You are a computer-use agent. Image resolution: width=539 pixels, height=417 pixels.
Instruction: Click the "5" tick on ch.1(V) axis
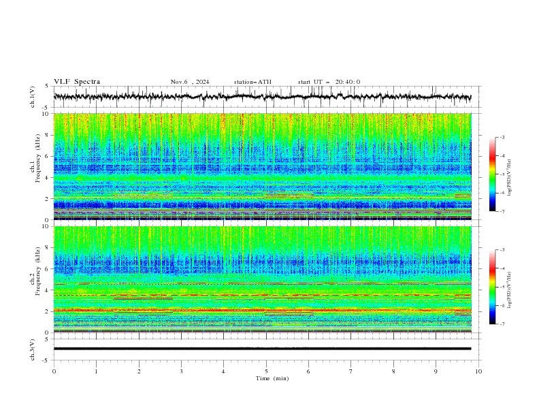coord(47,87)
